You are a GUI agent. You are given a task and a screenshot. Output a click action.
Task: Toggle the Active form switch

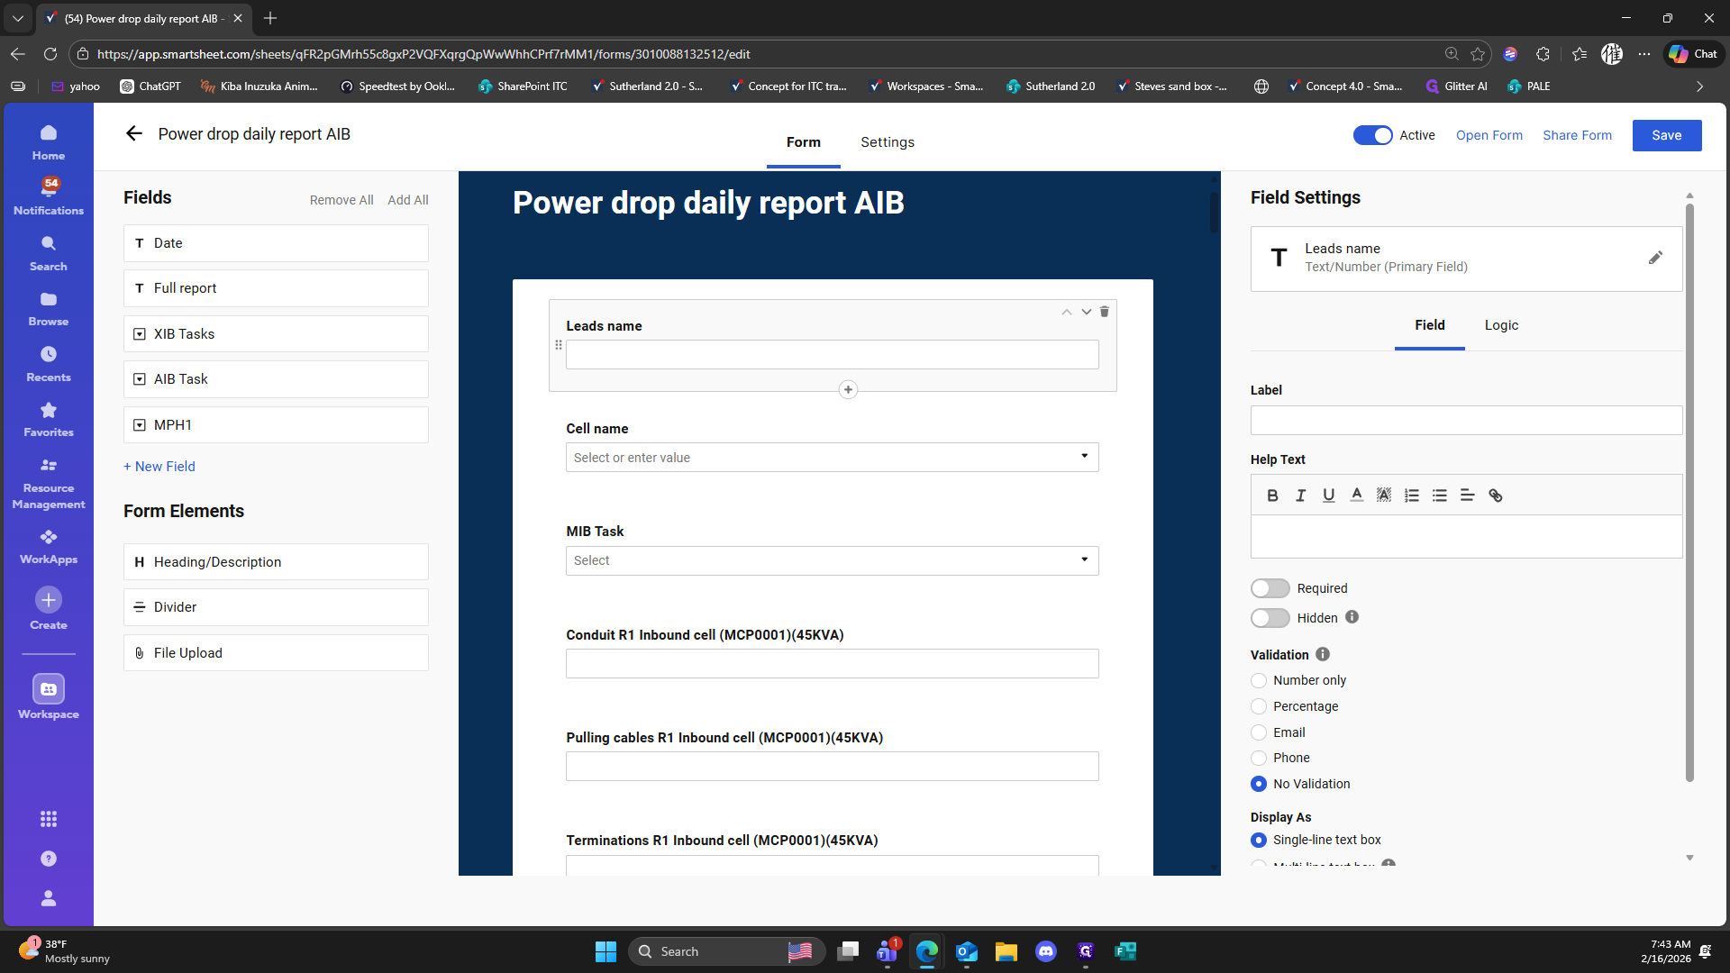(1372, 135)
